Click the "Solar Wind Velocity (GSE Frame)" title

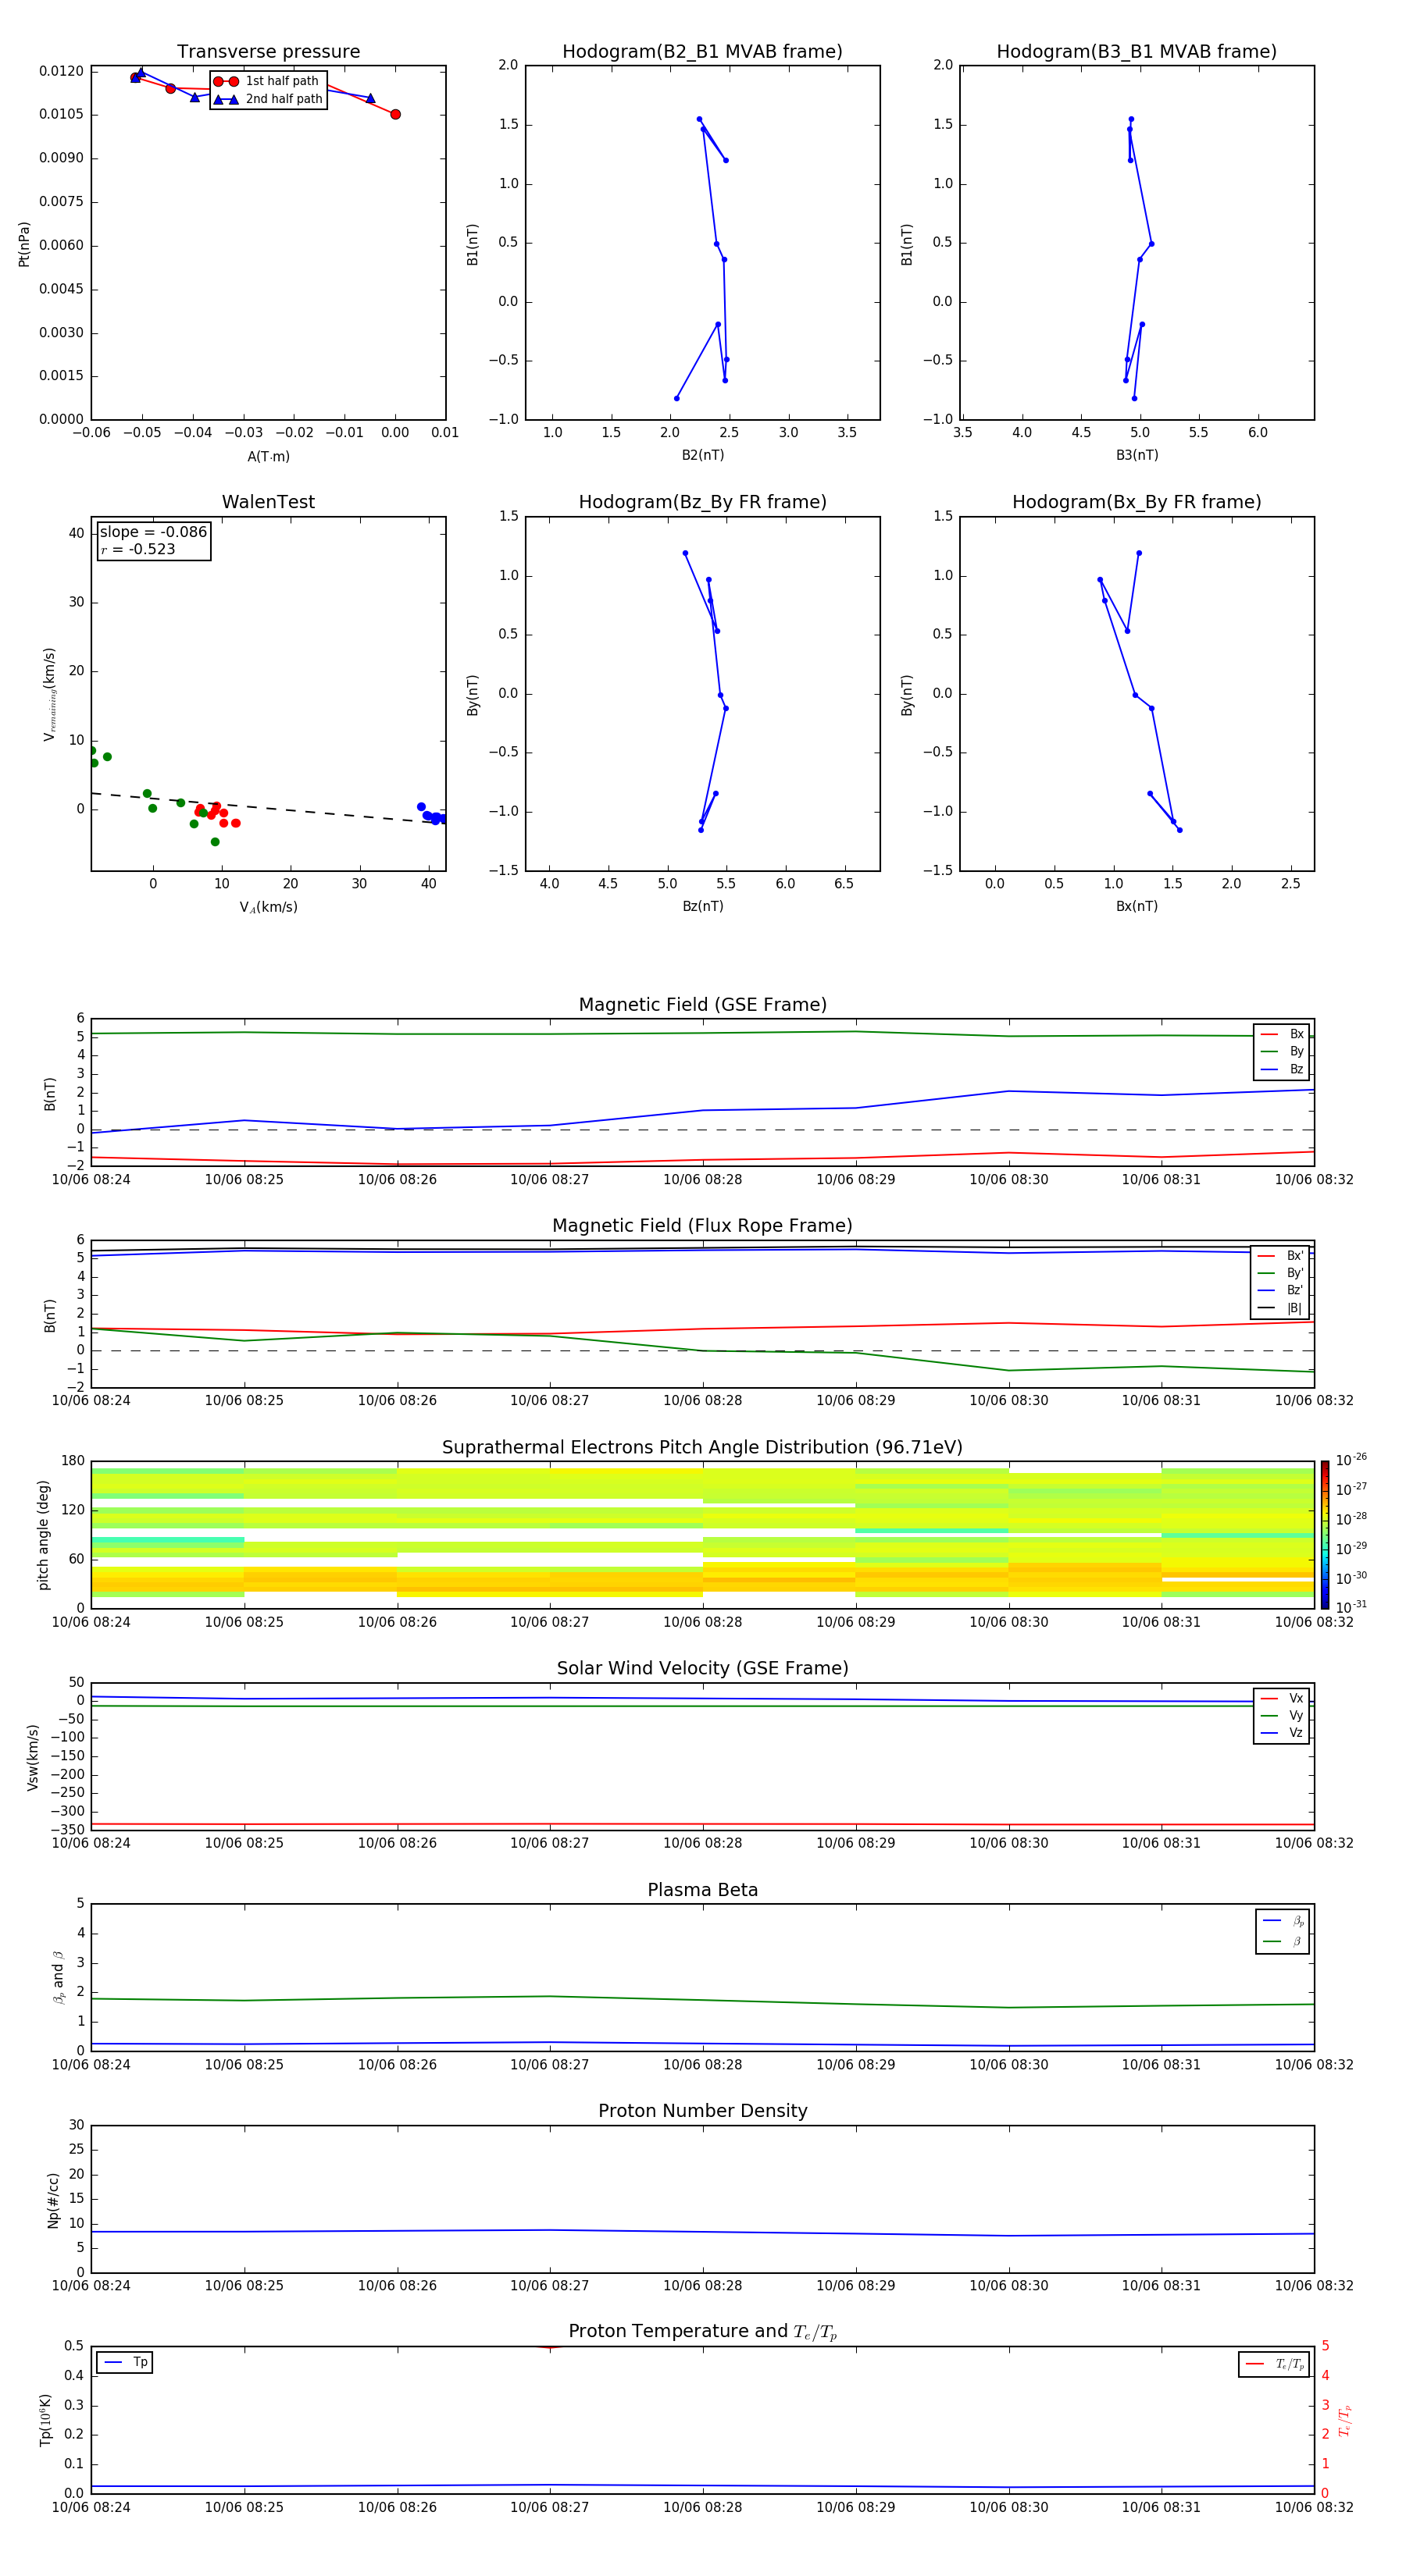pos(702,1668)
